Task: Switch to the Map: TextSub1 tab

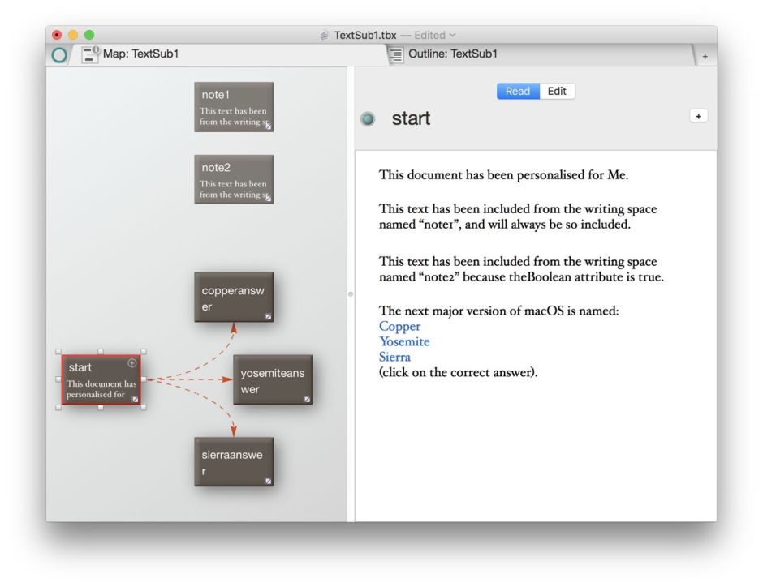Action: coord(140,54)
